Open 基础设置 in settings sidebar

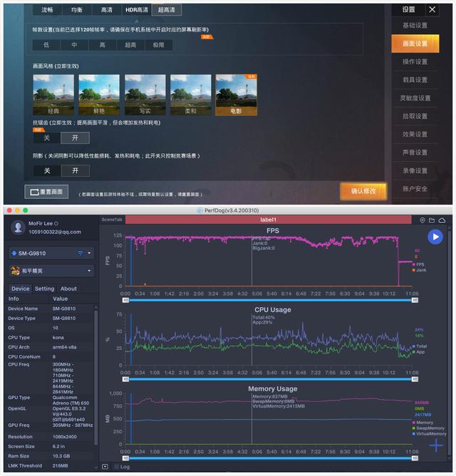click(415, 25)
